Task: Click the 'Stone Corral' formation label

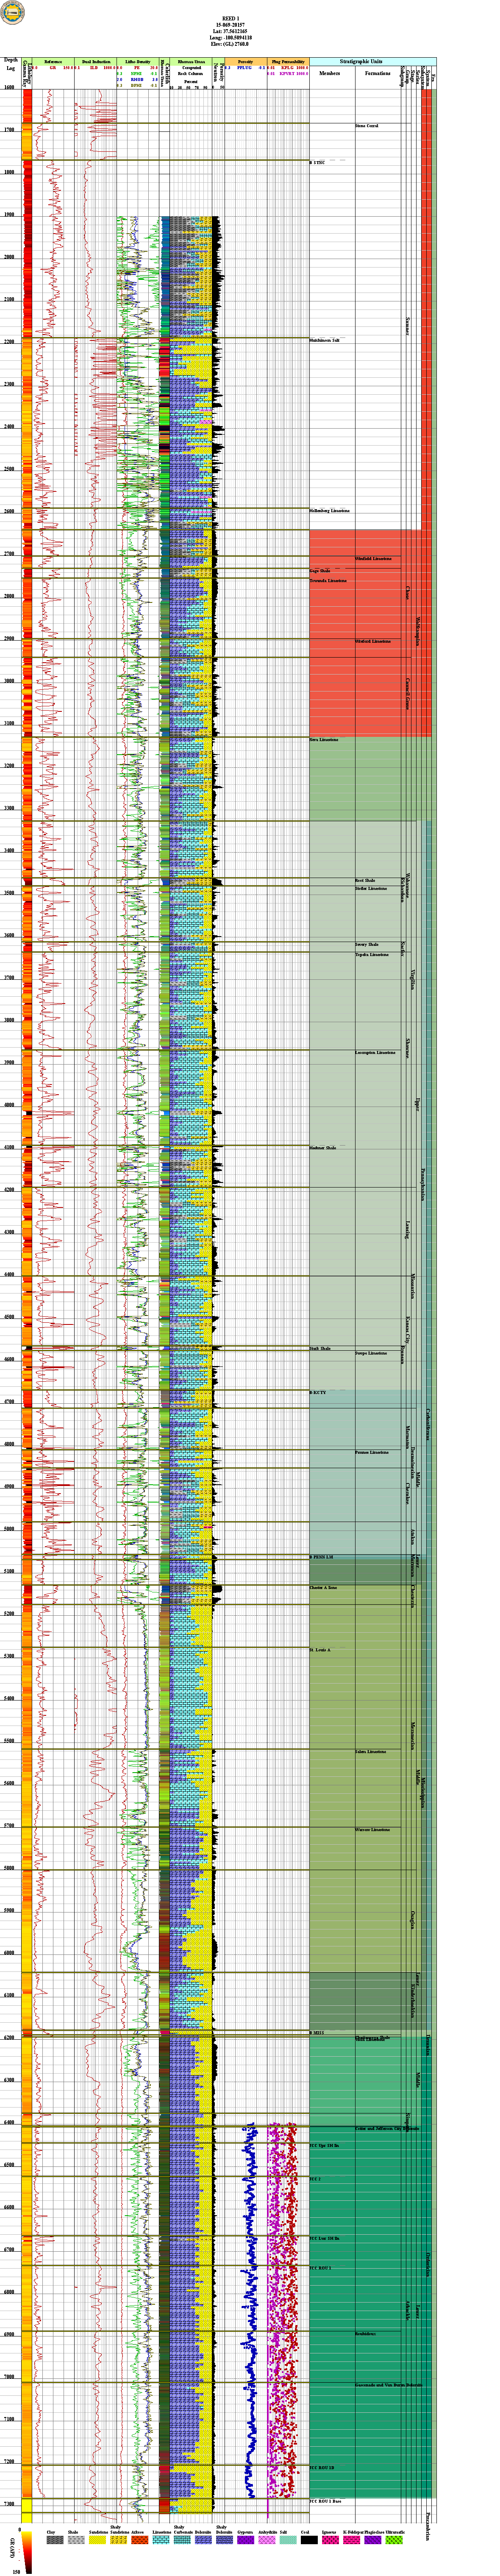Action: click(x=367, y=126)
